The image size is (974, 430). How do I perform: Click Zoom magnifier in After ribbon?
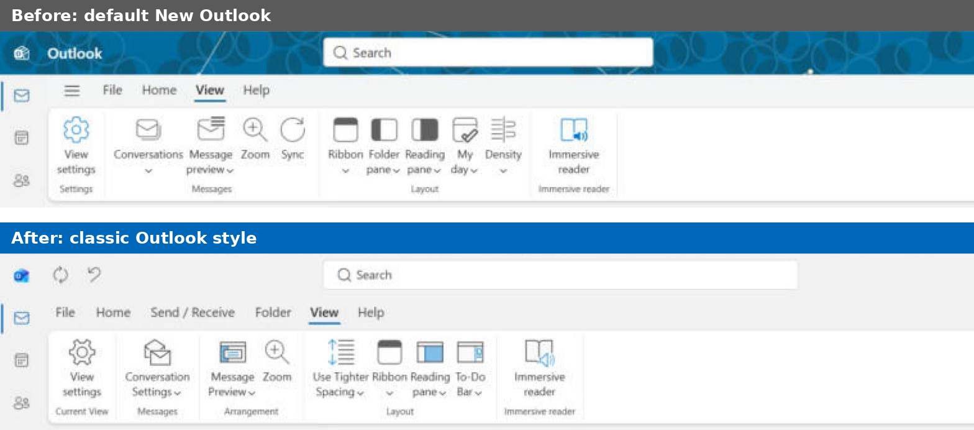pyautogui.click(x=276, y=352)
